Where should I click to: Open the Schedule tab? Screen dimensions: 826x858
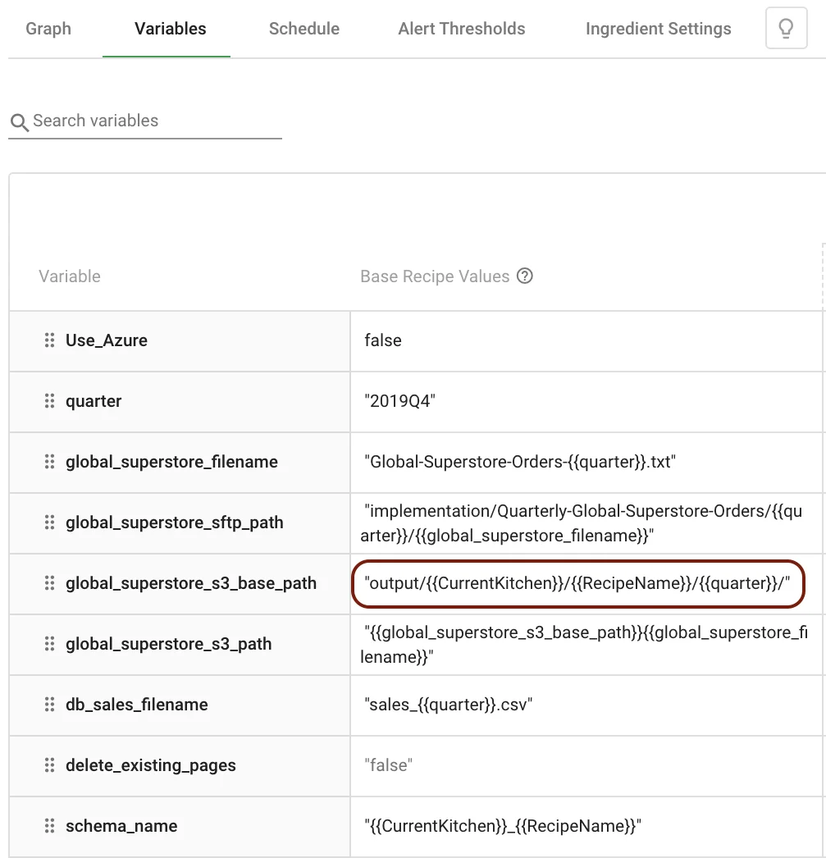(303, 28)
